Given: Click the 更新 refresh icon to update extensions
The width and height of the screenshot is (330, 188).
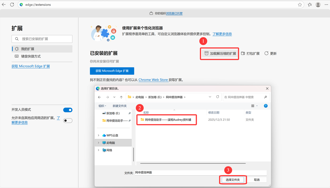Looking at the screenshot, I should pos(266,53).
